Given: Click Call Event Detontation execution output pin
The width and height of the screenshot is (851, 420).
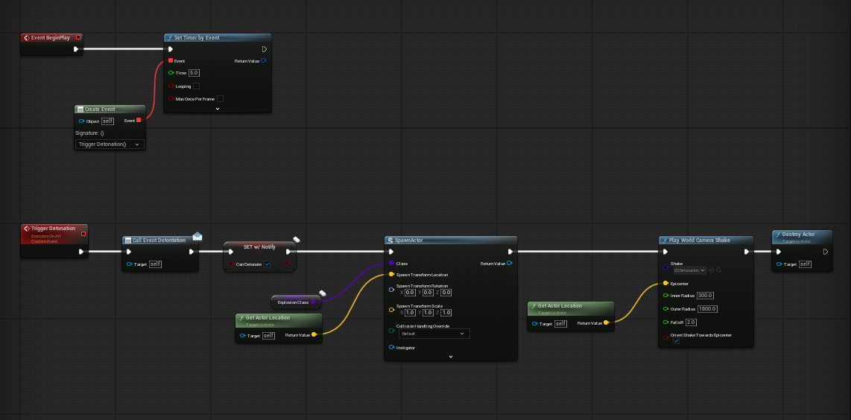Looking at the screenshot, I should [x=192, y=252].
